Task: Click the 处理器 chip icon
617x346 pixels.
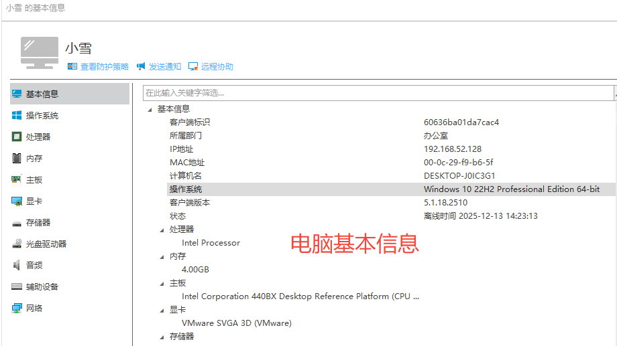Action: pyautogui.click(x=17, y=137)
